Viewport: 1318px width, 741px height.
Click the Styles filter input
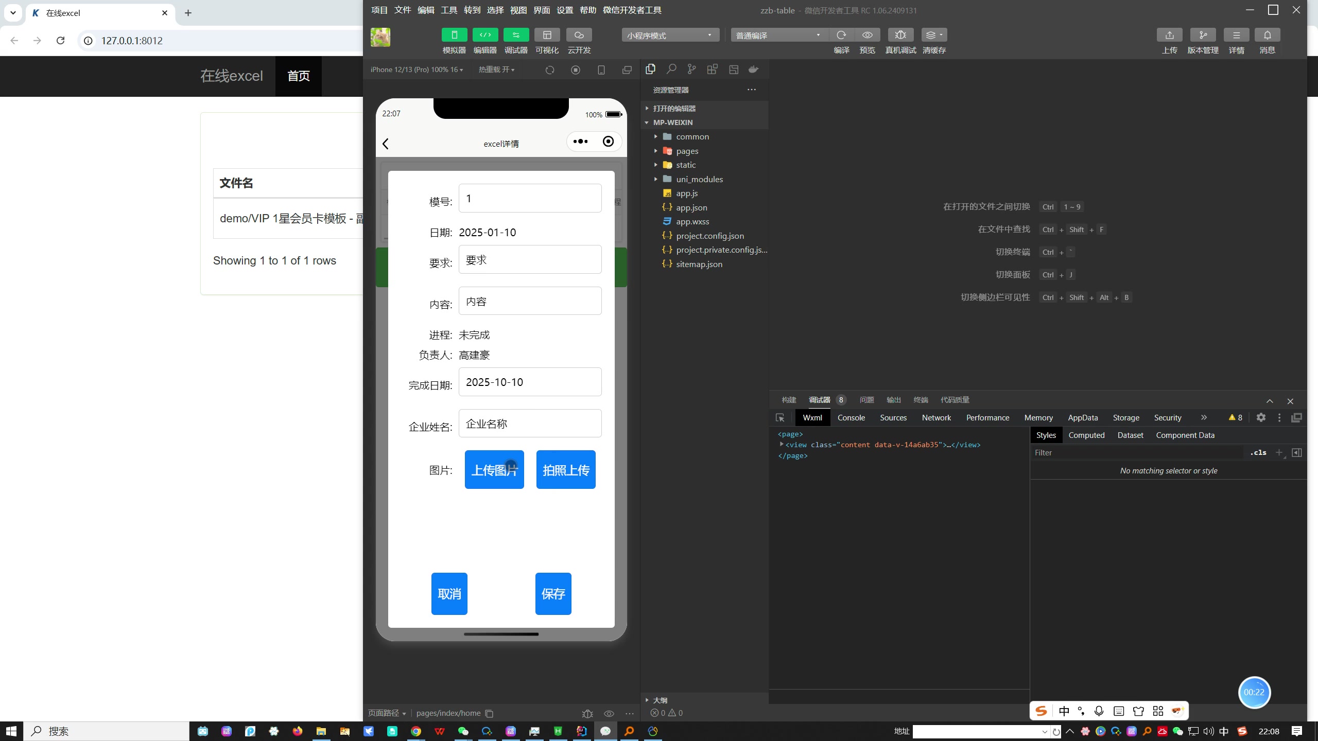point(1138,452)
